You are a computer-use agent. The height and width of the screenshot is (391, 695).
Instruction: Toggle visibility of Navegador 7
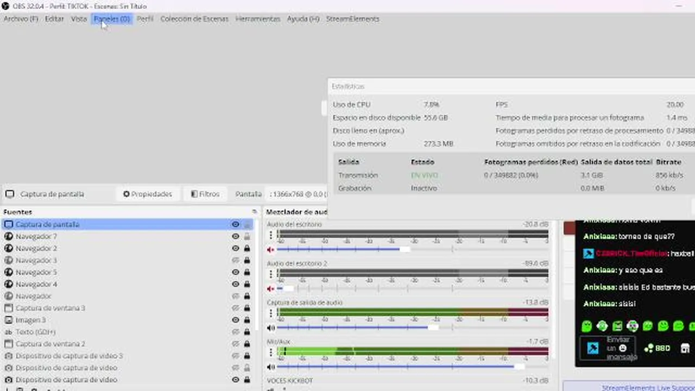236,236
